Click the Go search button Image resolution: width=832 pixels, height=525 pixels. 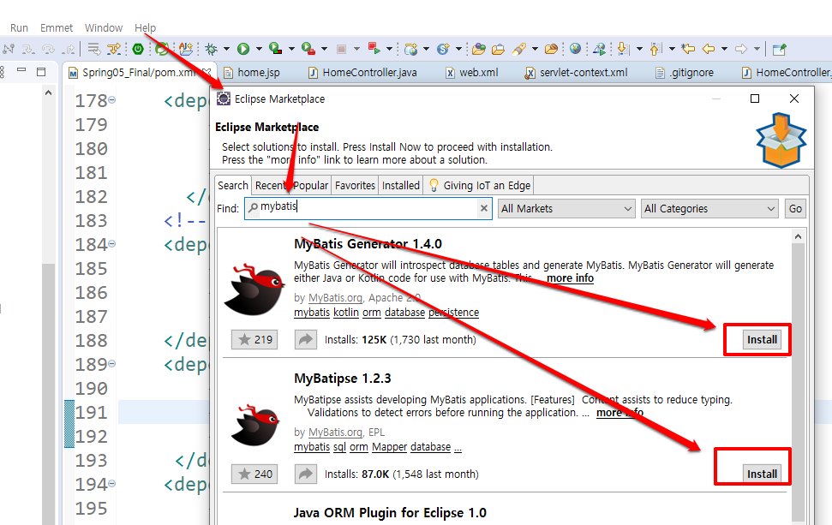[795, 209]
